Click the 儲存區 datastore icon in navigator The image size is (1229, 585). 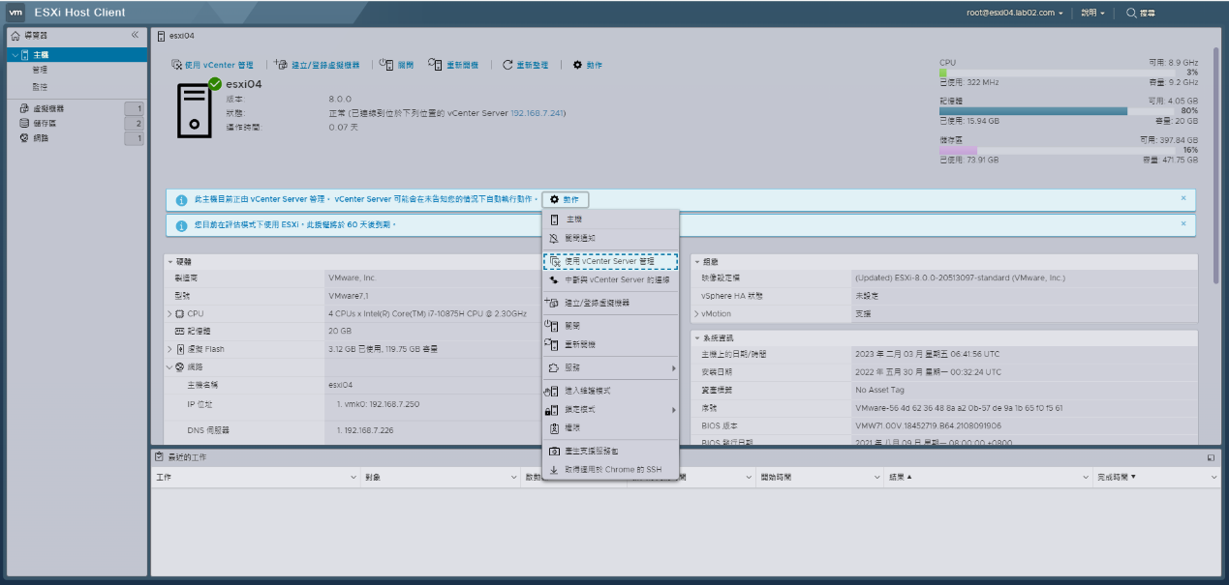[x=24, y=124]
